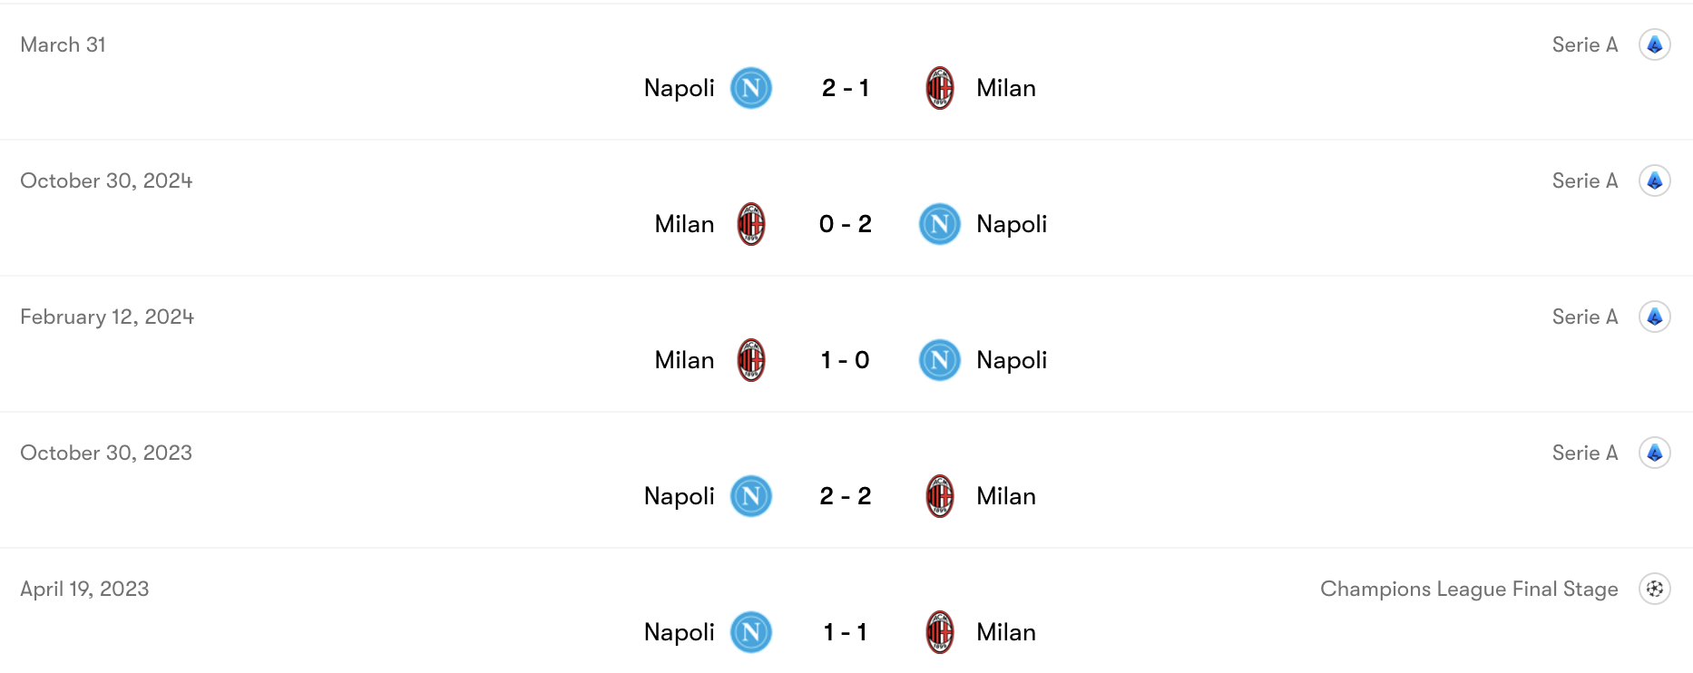Click the Milan crest in the 2-2 draw
This screenshot has width=1693, height=673.
939,496
